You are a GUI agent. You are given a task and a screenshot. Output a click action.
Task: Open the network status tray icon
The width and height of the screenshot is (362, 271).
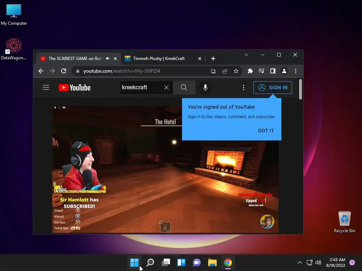(310, 263)
